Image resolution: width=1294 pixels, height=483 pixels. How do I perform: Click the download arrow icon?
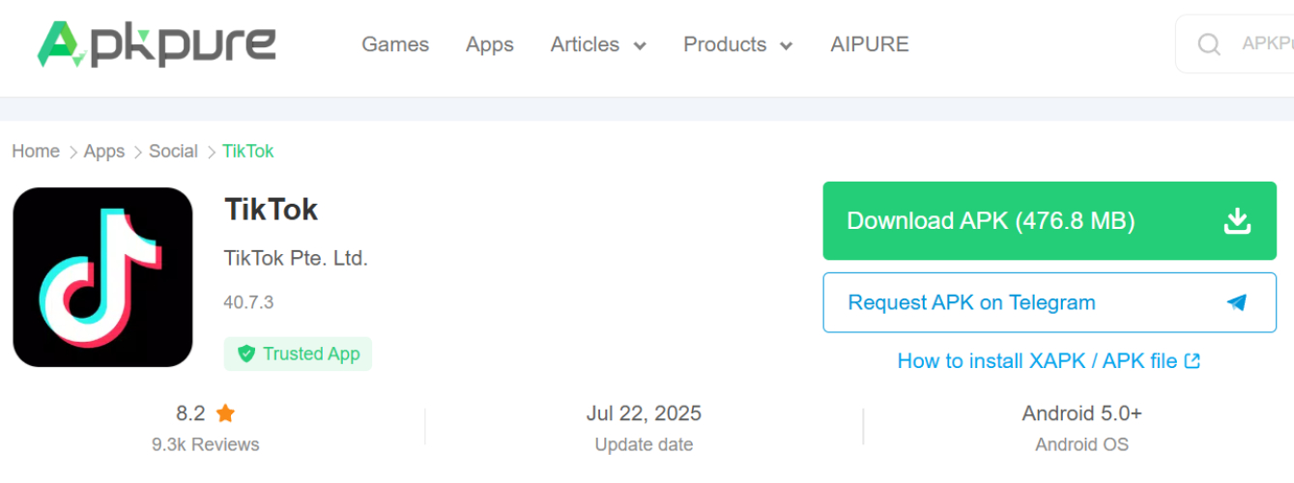point(1237,221)
